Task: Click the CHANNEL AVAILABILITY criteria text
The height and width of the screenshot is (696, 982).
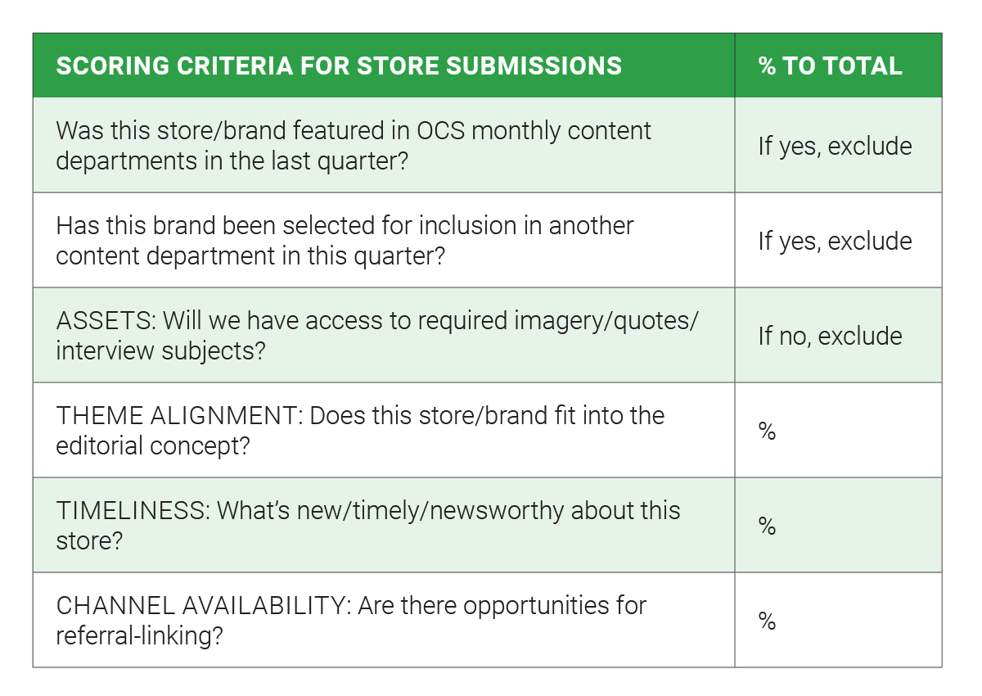Action: click(351, 620)
